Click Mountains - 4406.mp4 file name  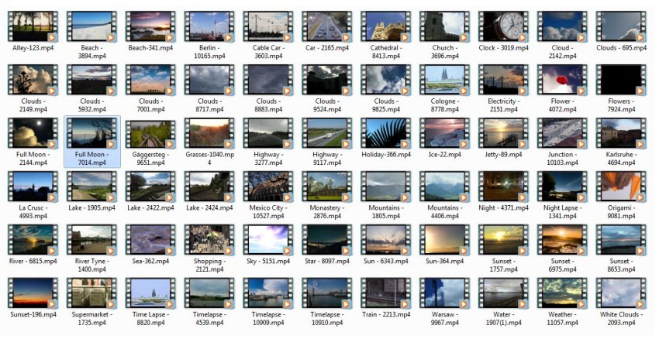coord(445,212)
